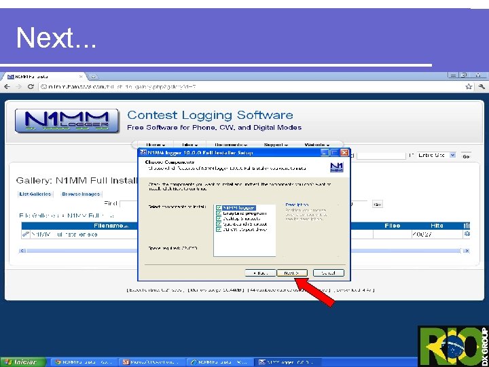489x367 pixels.
Task: Click the Go button next to the Find field
Action: (x=377, y=205)
